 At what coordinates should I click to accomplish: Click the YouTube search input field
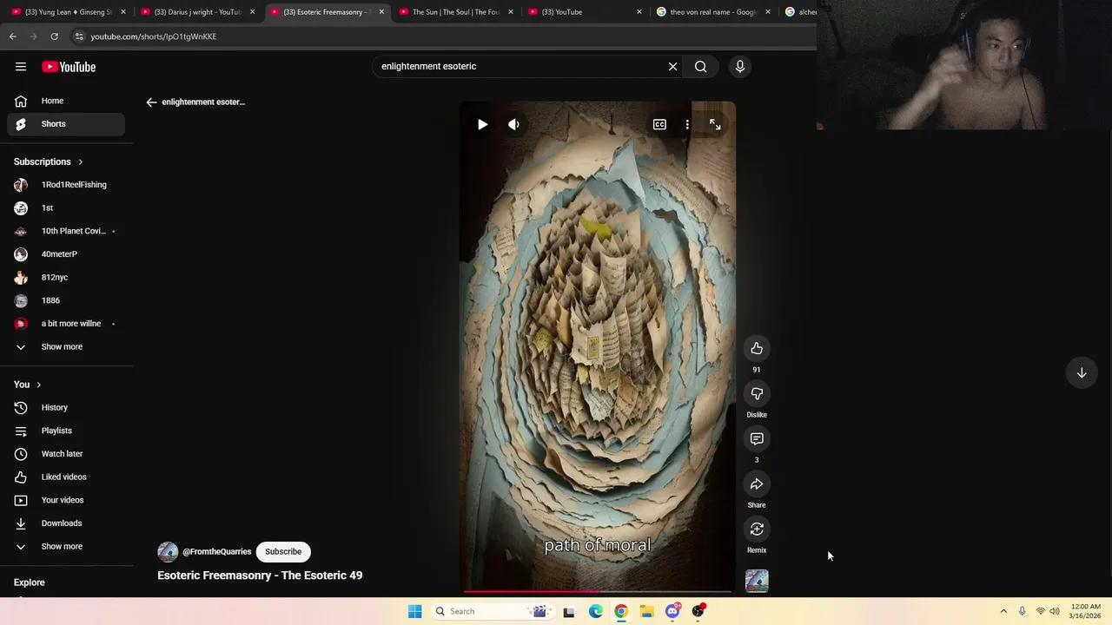click(x=521, y=66)
